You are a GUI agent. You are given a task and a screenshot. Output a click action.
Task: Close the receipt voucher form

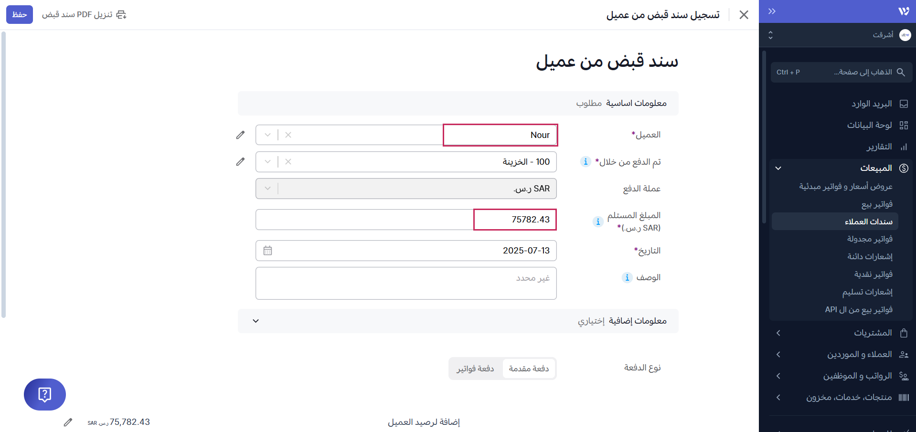tap(744, 15)
